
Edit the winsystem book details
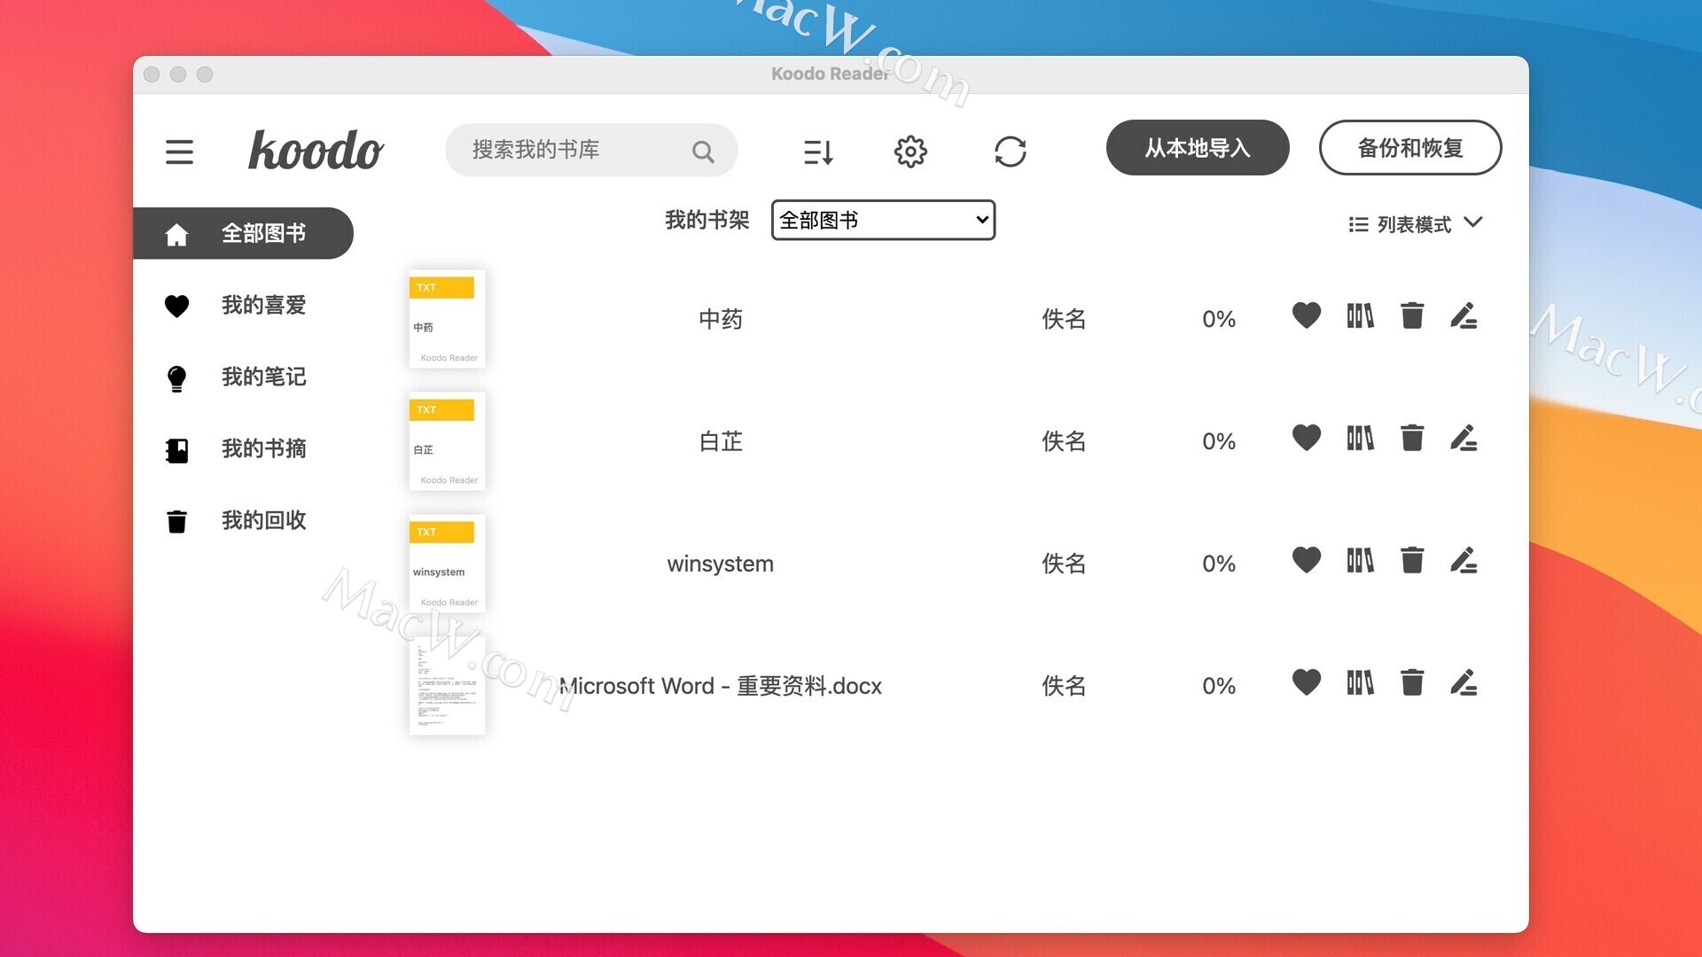(1464, 560)
